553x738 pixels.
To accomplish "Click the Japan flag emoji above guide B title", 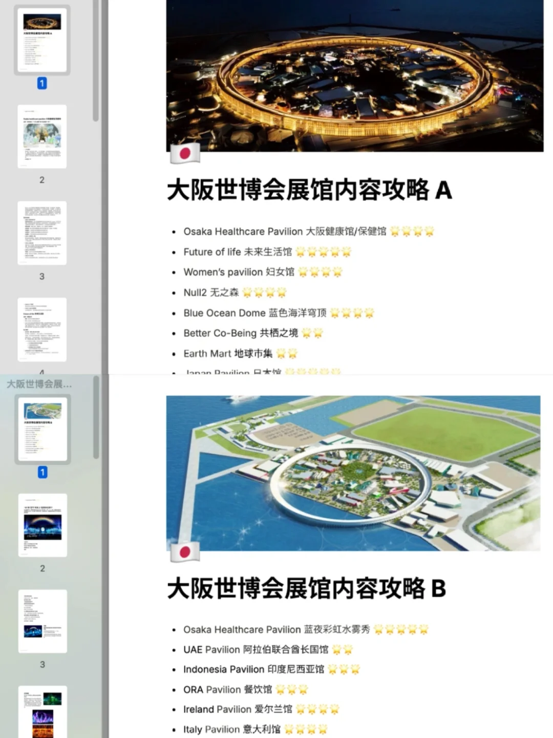I will 185,552.
